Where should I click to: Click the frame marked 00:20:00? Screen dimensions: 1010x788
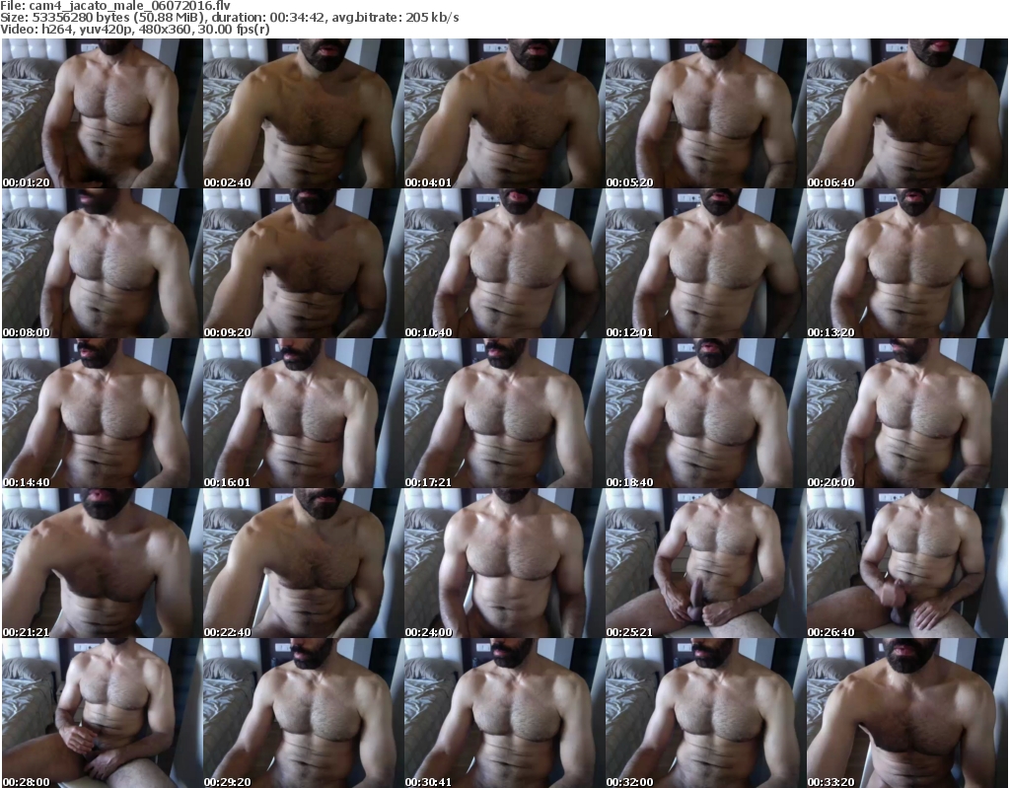click(x=905, y=413)
